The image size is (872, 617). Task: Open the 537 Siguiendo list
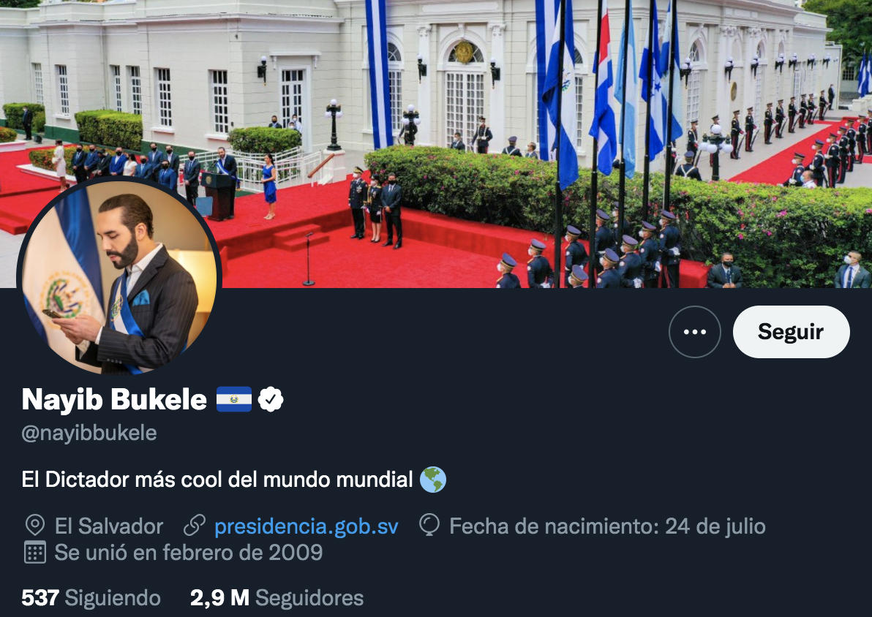click(91, 598)
